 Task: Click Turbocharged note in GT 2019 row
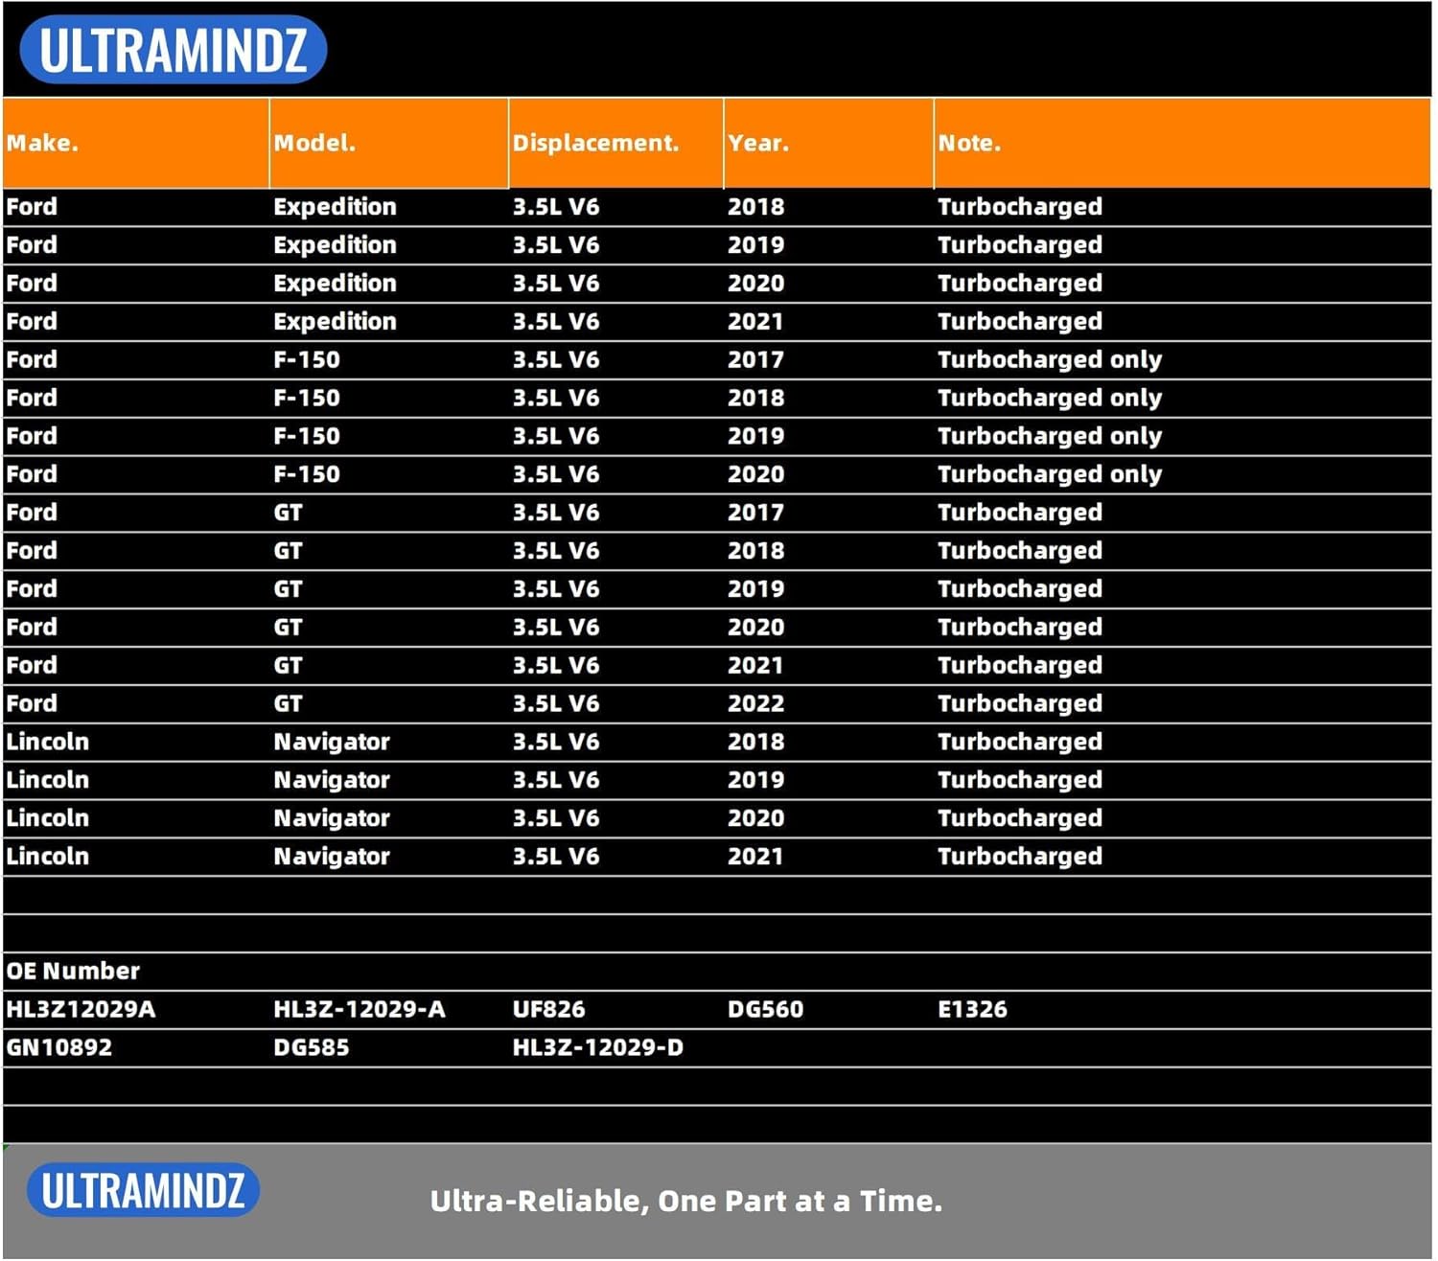[x=1020, y=590]
